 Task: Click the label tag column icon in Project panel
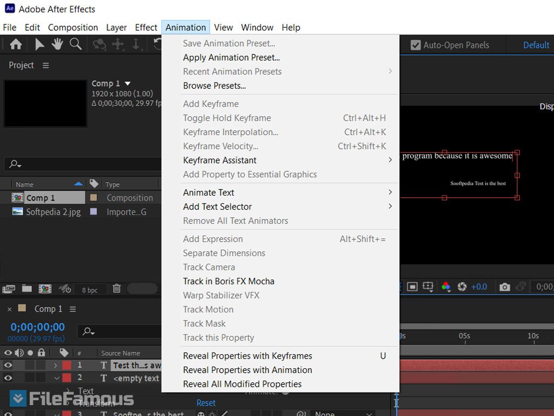pos(94,184)
